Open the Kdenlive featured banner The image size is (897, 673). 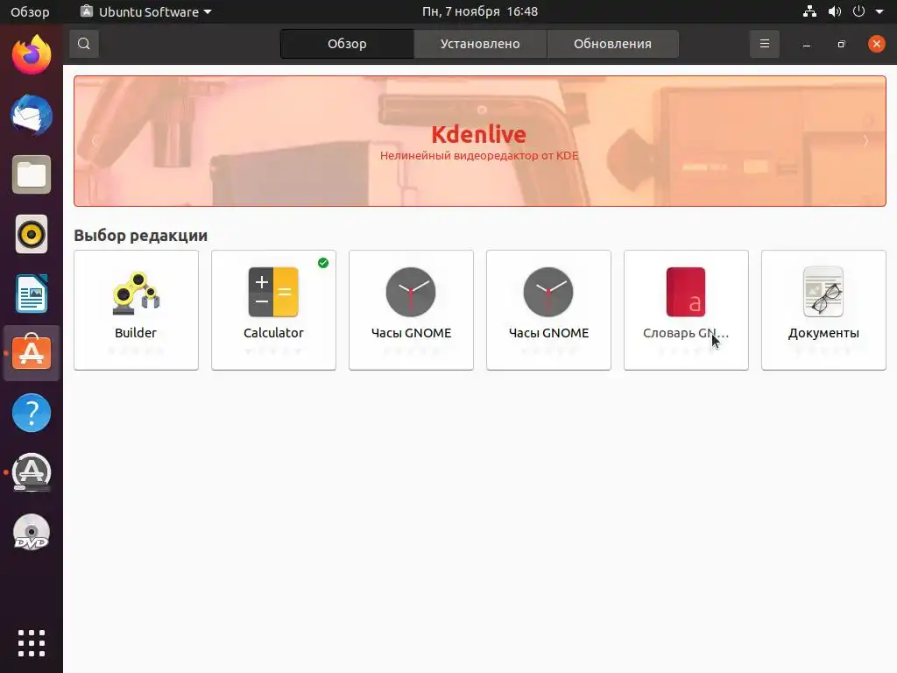pos(479,141)
